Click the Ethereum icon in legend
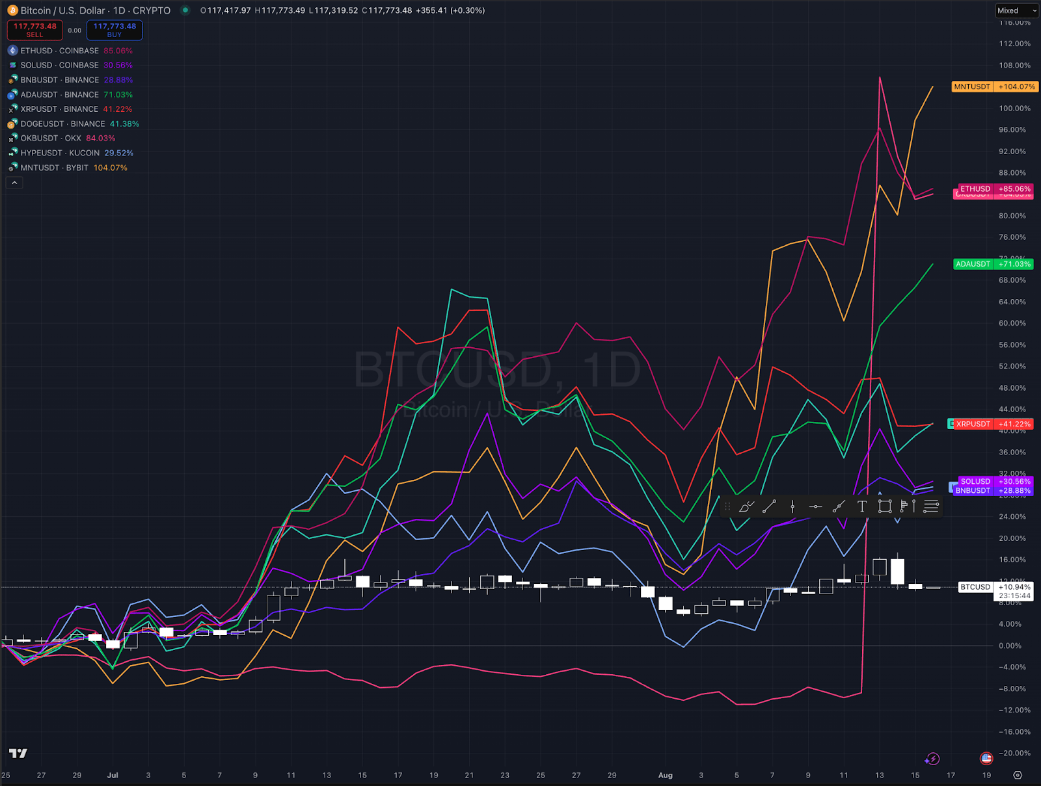 12,50
